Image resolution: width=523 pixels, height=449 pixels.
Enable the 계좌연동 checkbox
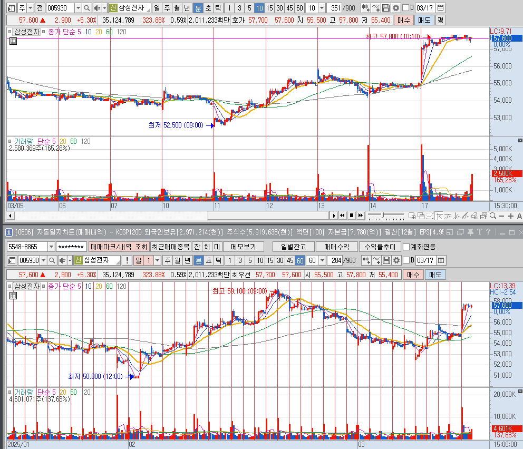coord(406,247)
